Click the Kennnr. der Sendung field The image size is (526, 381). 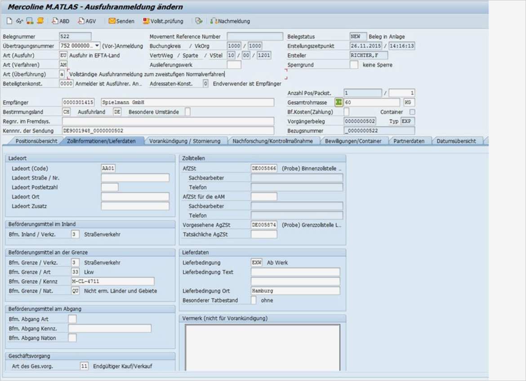coord(168,130)
